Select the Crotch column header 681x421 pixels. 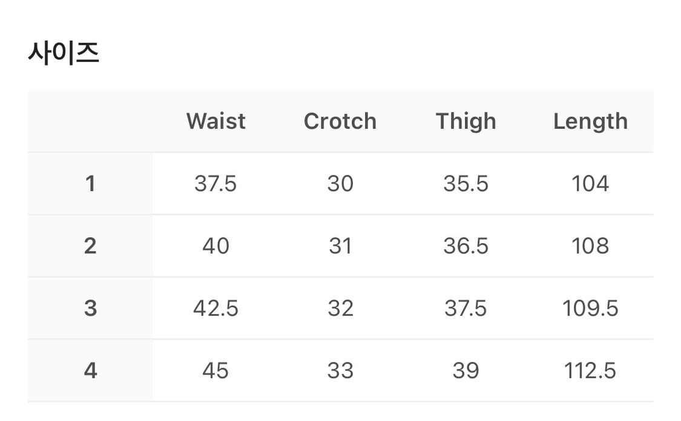340,121
